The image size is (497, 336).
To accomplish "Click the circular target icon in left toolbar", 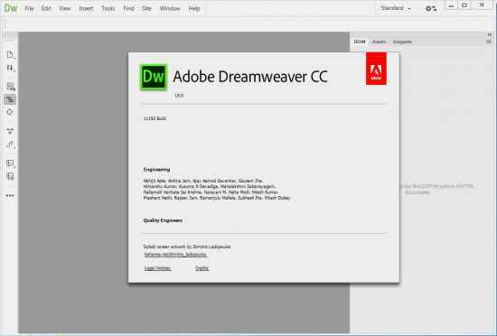I will [x=10, y=112].
